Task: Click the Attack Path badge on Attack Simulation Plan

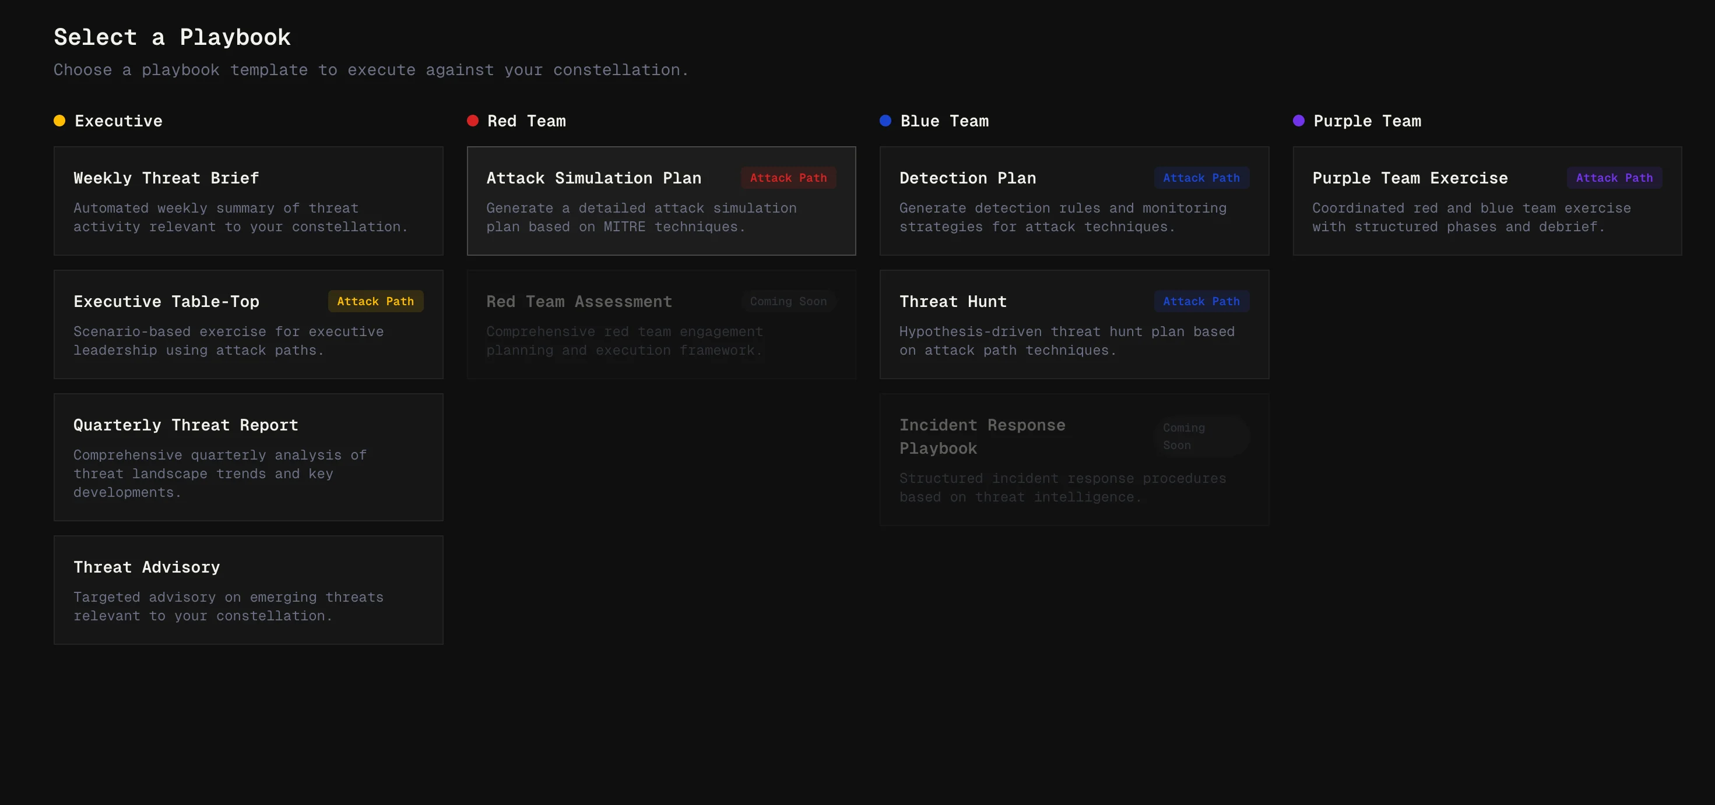Action: 788,178
